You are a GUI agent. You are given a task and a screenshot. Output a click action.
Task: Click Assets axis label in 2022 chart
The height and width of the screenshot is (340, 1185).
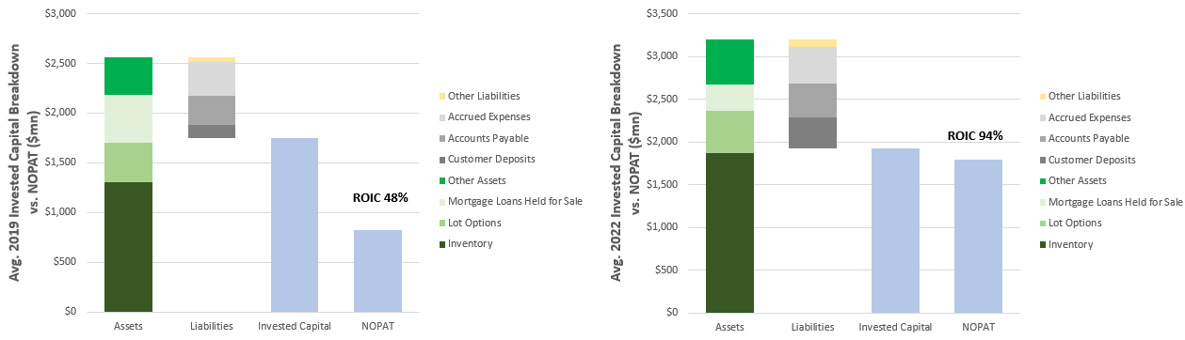pos(729,327)
